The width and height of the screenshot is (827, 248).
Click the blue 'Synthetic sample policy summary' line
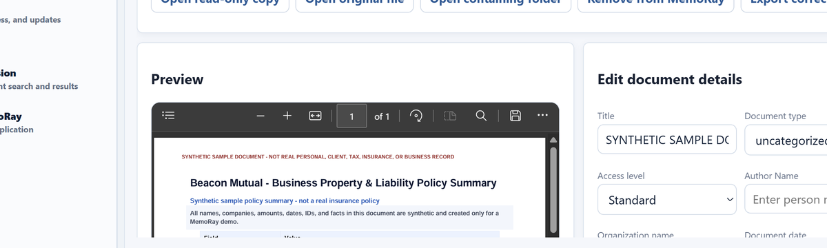pyautogui.click(x=285, y=200)
